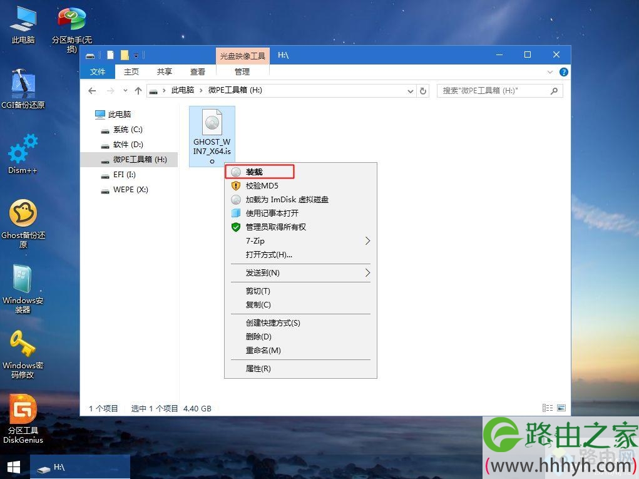639x479 pixels.
Task: Open the DiskGenius partition tool icon
Action: point(23,419)
